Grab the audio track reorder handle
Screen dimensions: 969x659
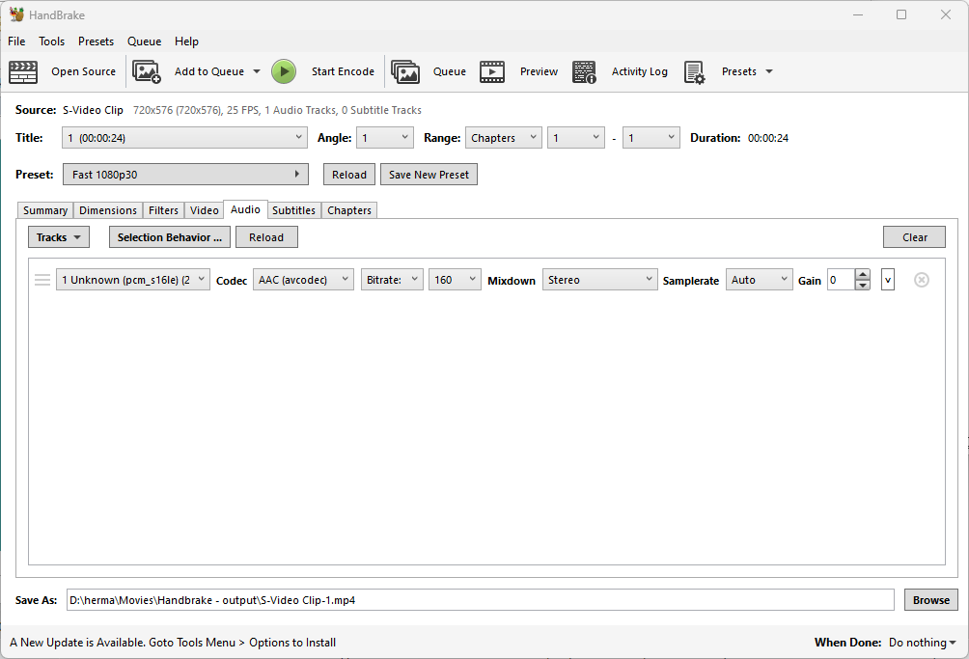pyautogui.click(x=42, y=280)
